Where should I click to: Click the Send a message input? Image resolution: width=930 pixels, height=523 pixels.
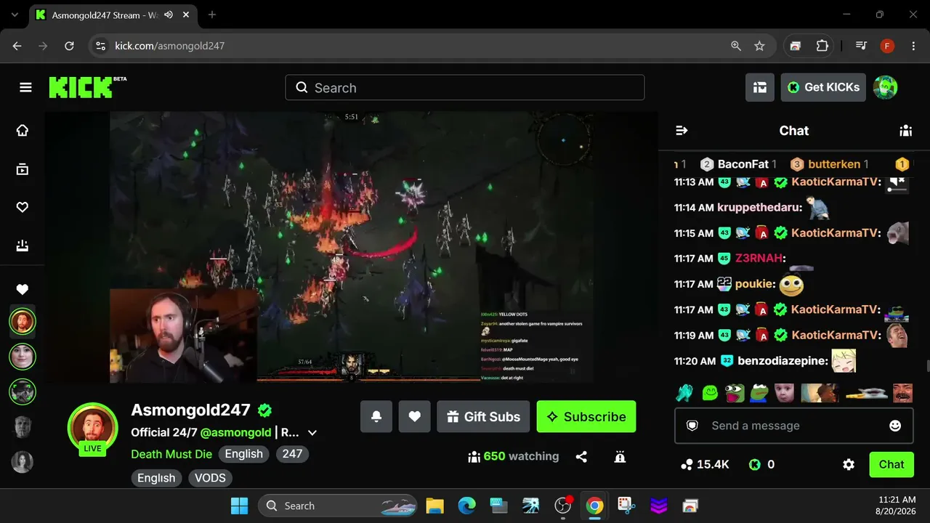(x=794, y=426)
